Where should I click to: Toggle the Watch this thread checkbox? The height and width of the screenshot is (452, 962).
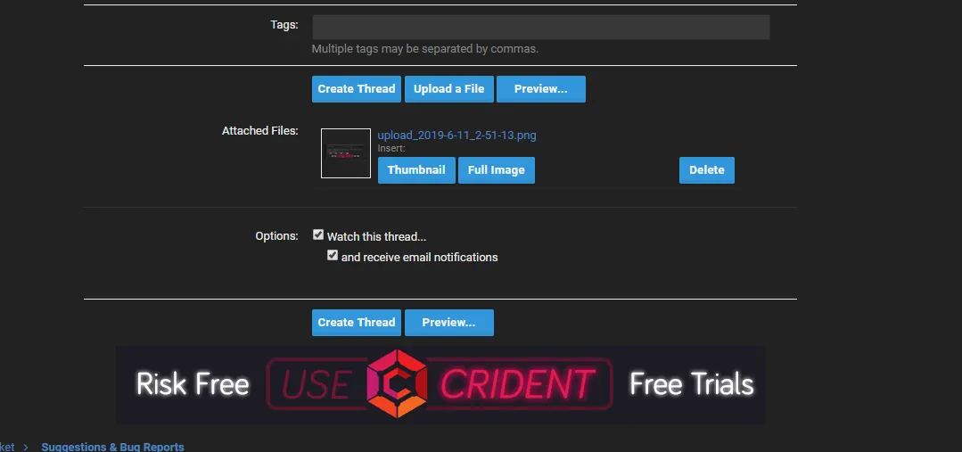318,235
